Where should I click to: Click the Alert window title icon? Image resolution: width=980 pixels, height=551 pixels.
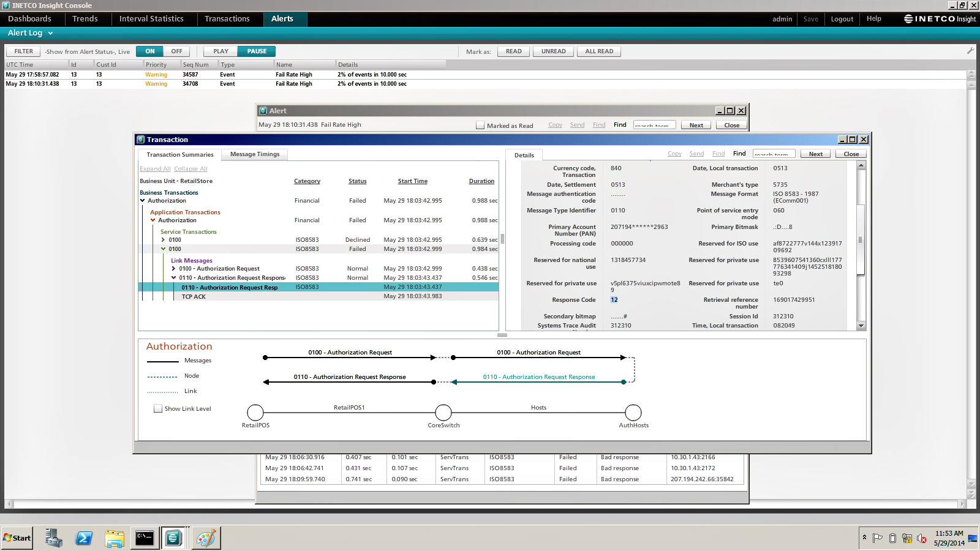(x=263, y=111)
